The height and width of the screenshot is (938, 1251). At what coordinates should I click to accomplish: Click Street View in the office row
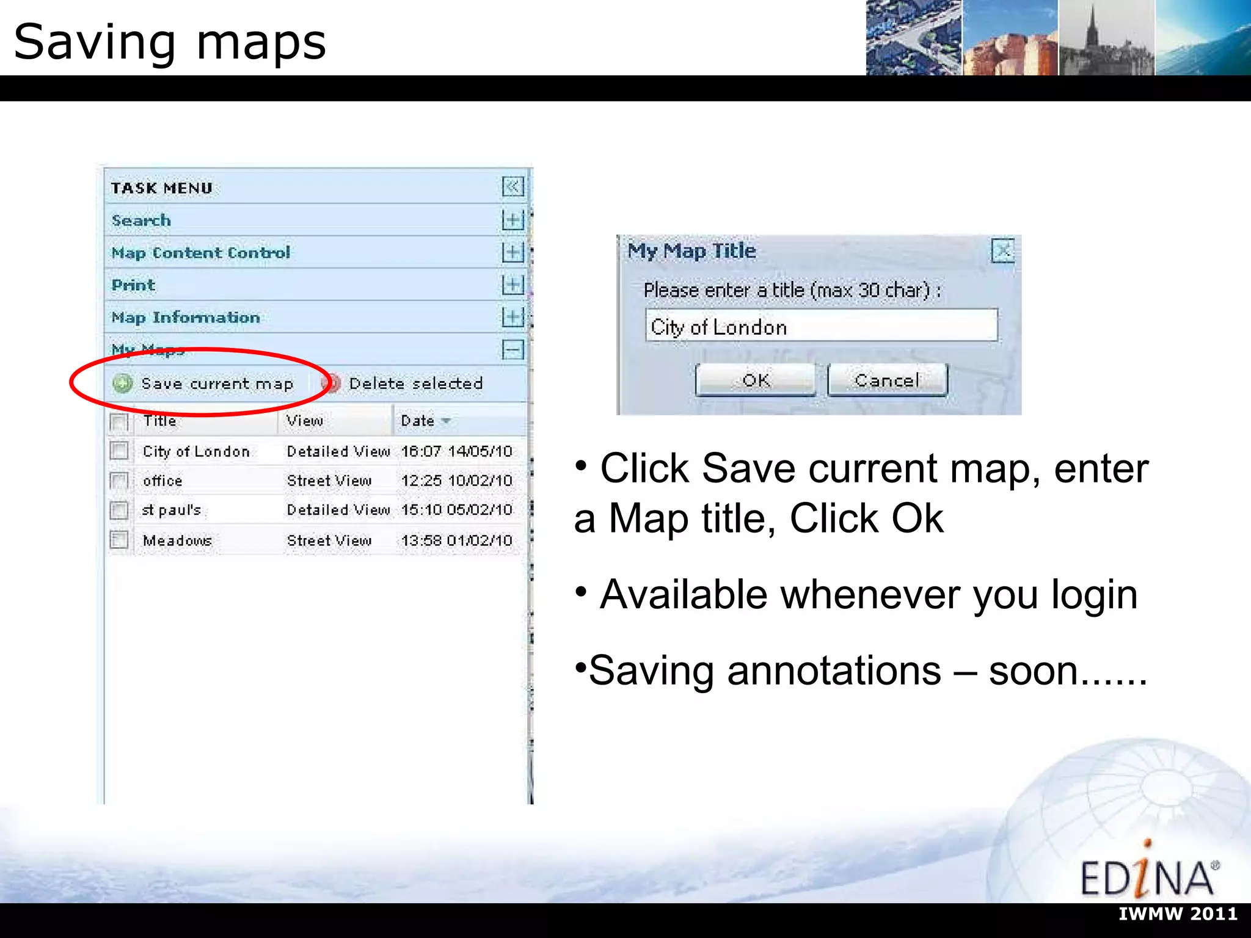click(x=329, y=481)
